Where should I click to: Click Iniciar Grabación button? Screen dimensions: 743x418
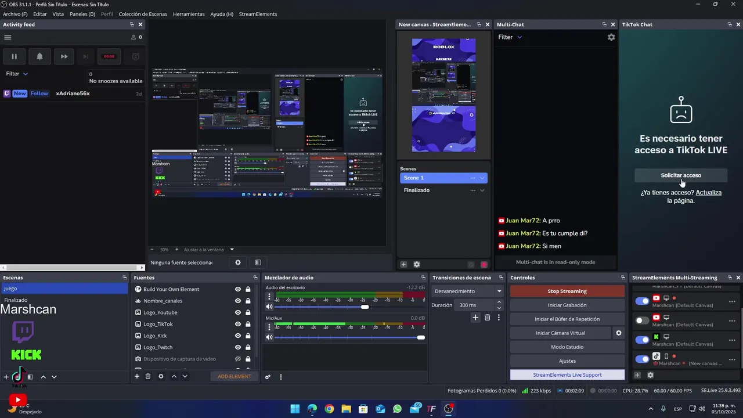click(567, 305)
